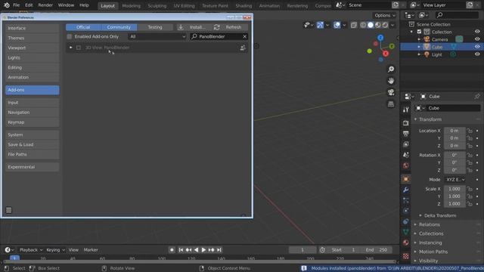Toggle Location X lock icon
This screenshot has width=484, height=272.
coord(470,131)
